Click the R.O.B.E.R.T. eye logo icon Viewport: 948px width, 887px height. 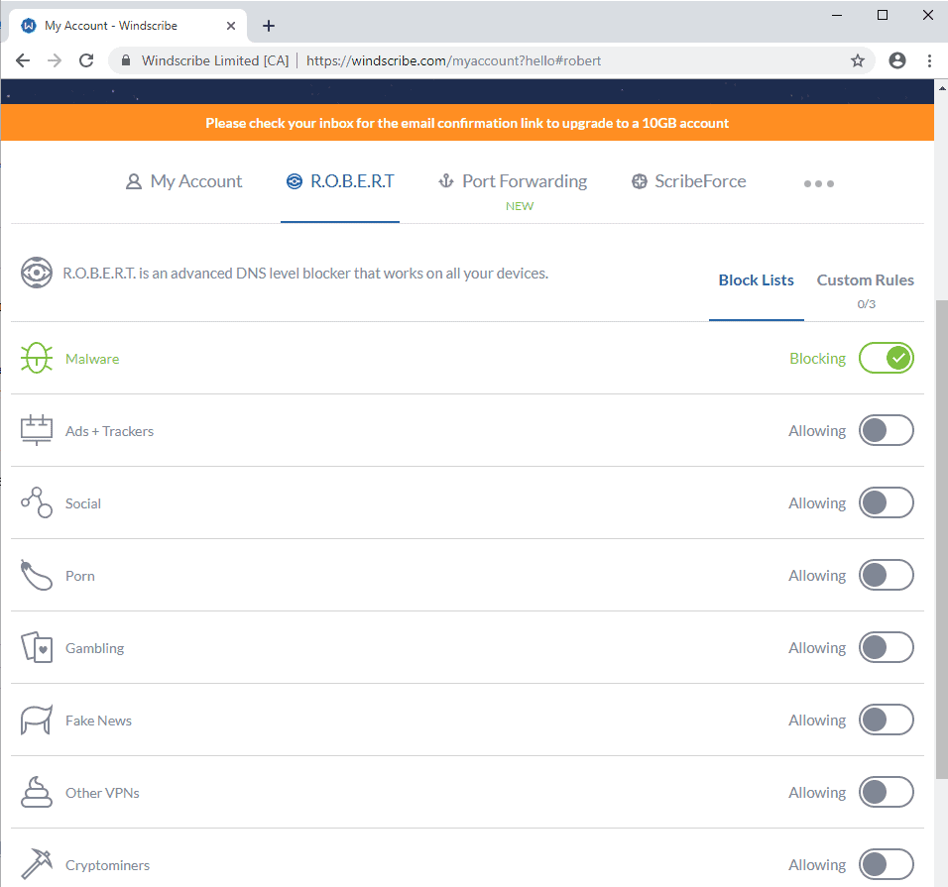(37, 273)
